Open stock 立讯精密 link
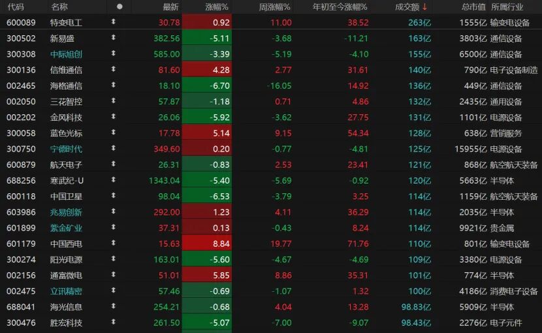This screenshot has width=542, height=333. tap(66, 291)
